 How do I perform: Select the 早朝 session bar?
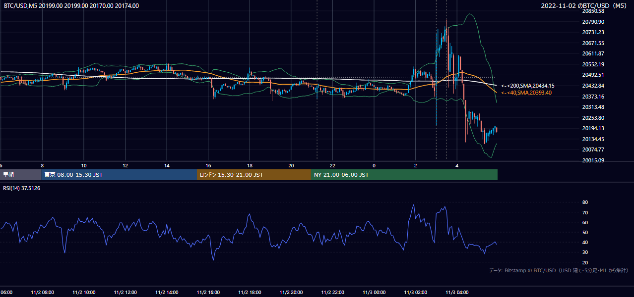click(x=20, y=175)
